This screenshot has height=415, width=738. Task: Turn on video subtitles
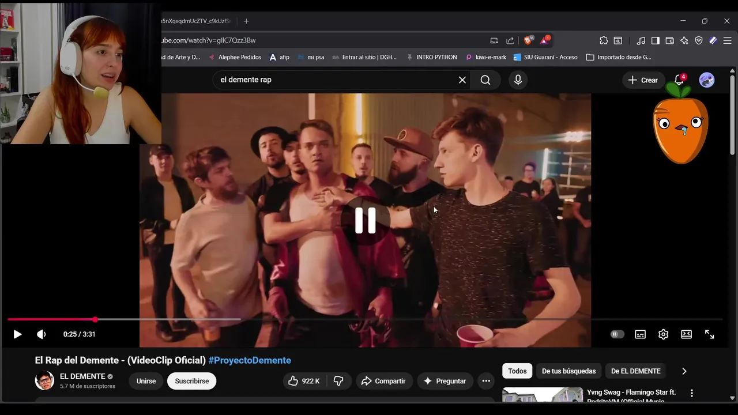click(640, 334)
